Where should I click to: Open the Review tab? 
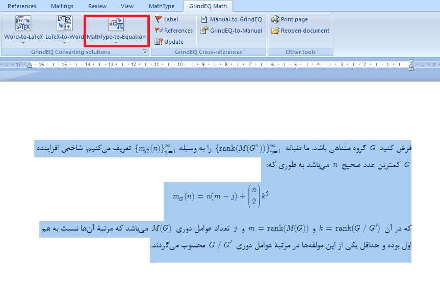pyautogui.click(x=97, y=6)
